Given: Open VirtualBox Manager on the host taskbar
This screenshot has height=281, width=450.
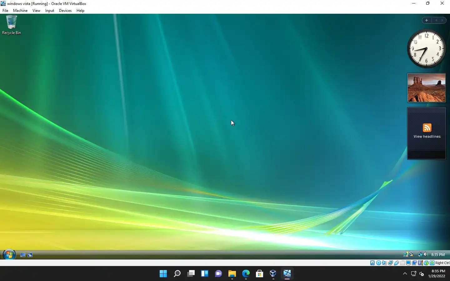Looking at the screenshot, I should (x=273, y=274).
